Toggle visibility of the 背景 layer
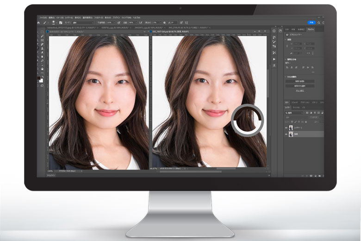Image resolution: width=361 pixels, height=241 pixels. pos(286,134)
